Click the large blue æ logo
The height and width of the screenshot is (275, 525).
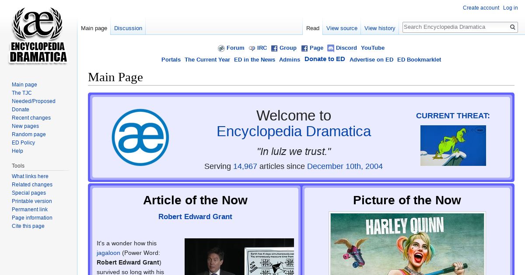pyautogui.click(x=140, y=137)
